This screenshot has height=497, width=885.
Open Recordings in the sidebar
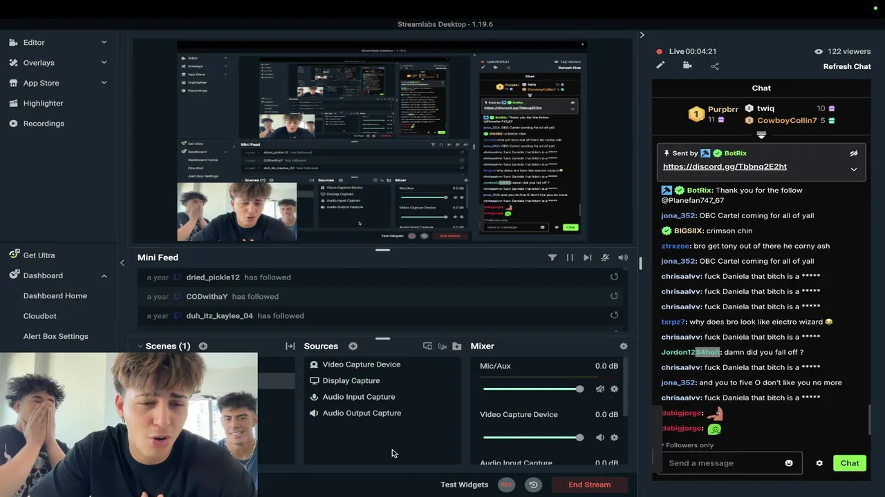pos(44,124)
